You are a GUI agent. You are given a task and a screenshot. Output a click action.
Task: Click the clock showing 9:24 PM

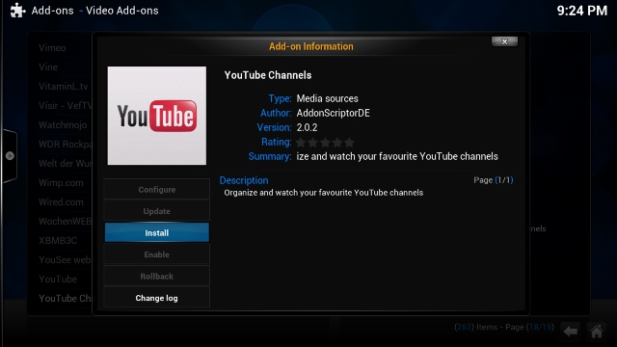point(582,11)
